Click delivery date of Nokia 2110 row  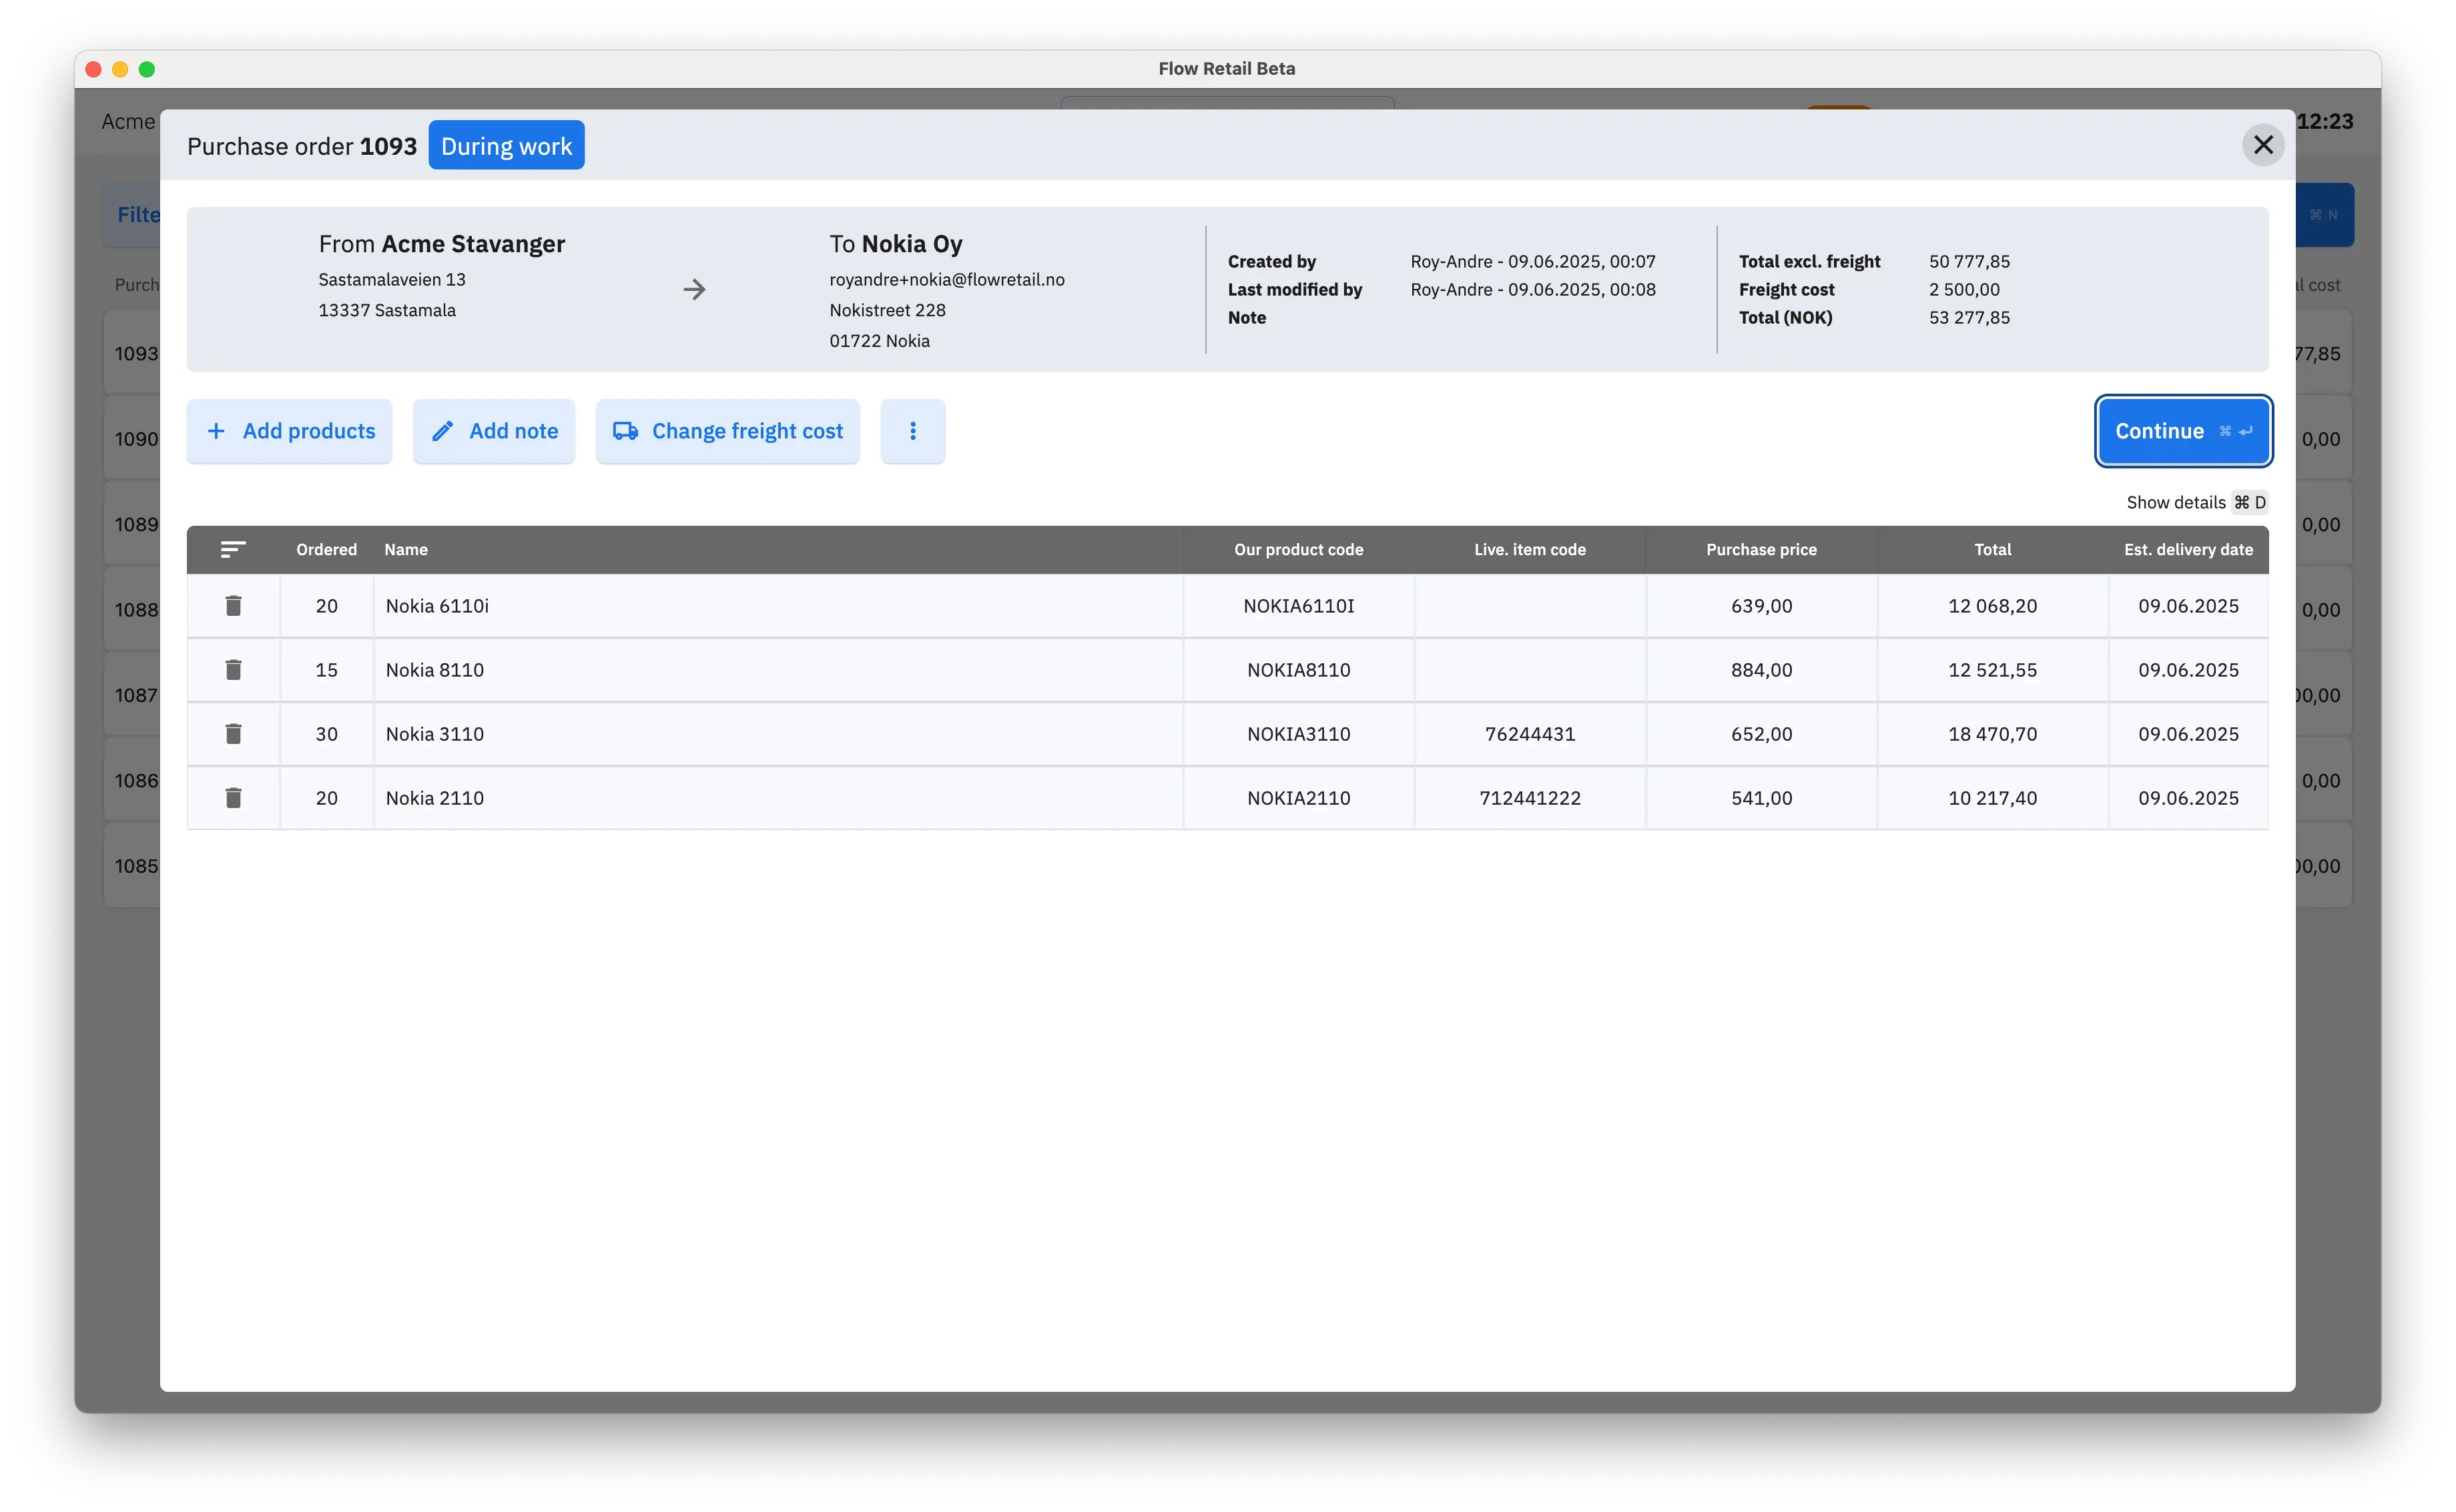[2188, 798]
